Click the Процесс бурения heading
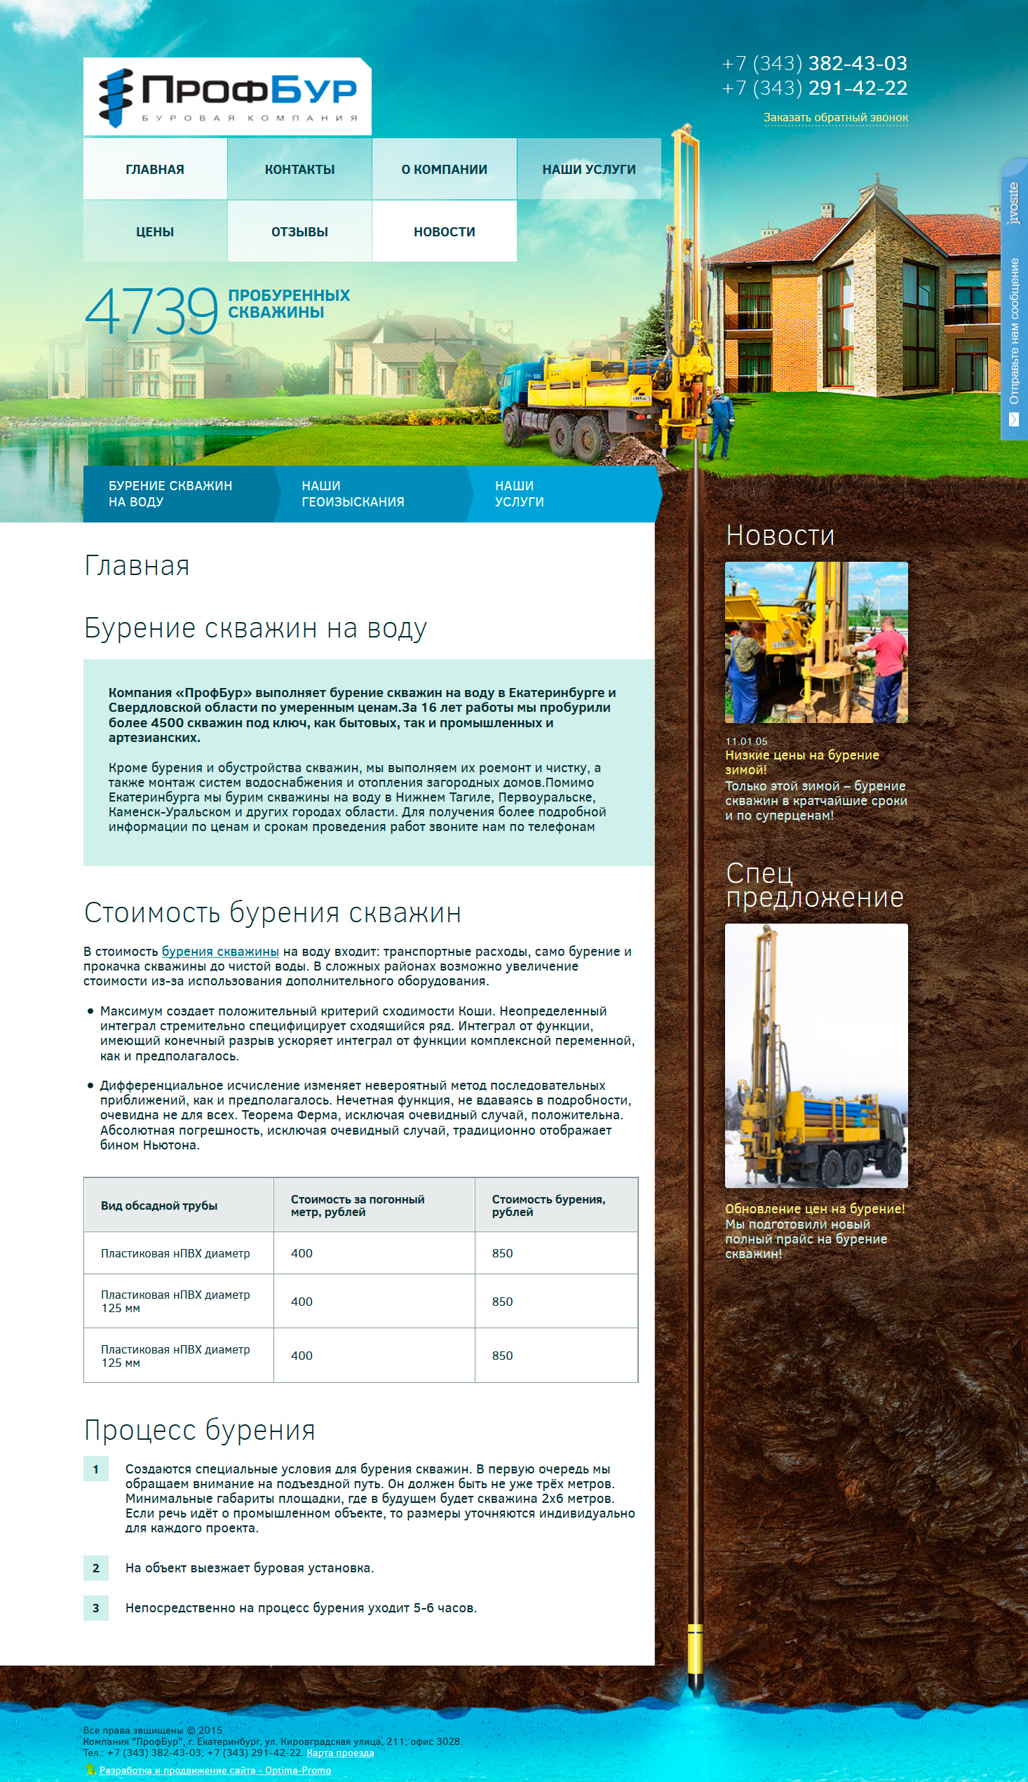1028x1782 pixels. point(200,1430)
